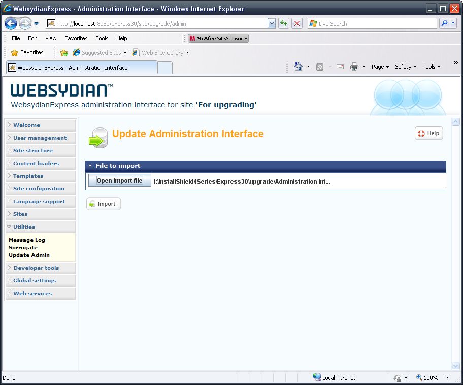463x385 pixels.
Task: Expand the Web services section
Action: coord(41,294)
